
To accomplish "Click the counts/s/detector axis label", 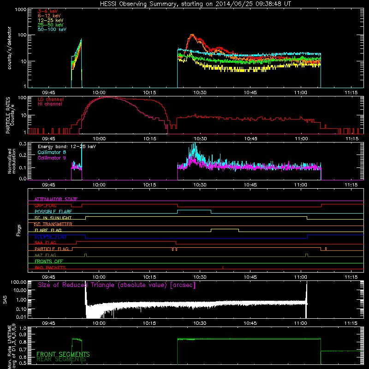I will 9,48.
